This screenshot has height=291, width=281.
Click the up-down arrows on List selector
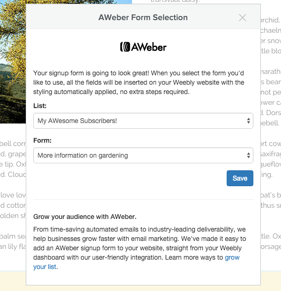[x=248, y=121]
